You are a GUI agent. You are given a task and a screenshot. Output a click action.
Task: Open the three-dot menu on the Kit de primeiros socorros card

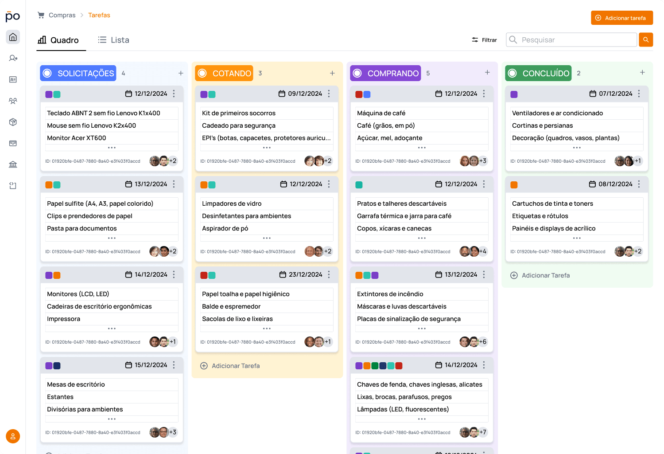(329, 94)
